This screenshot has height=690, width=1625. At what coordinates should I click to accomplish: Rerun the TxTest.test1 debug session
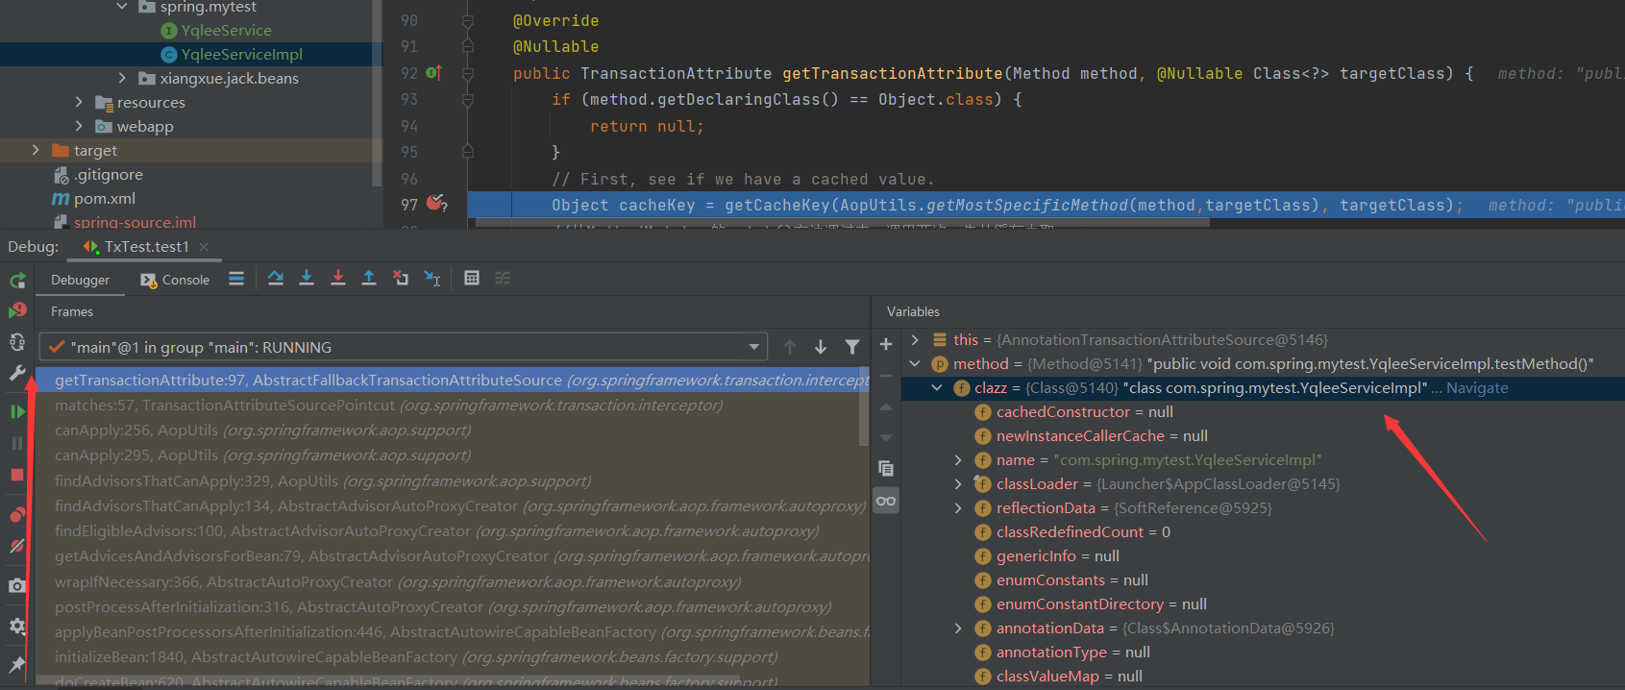[17, 281]
